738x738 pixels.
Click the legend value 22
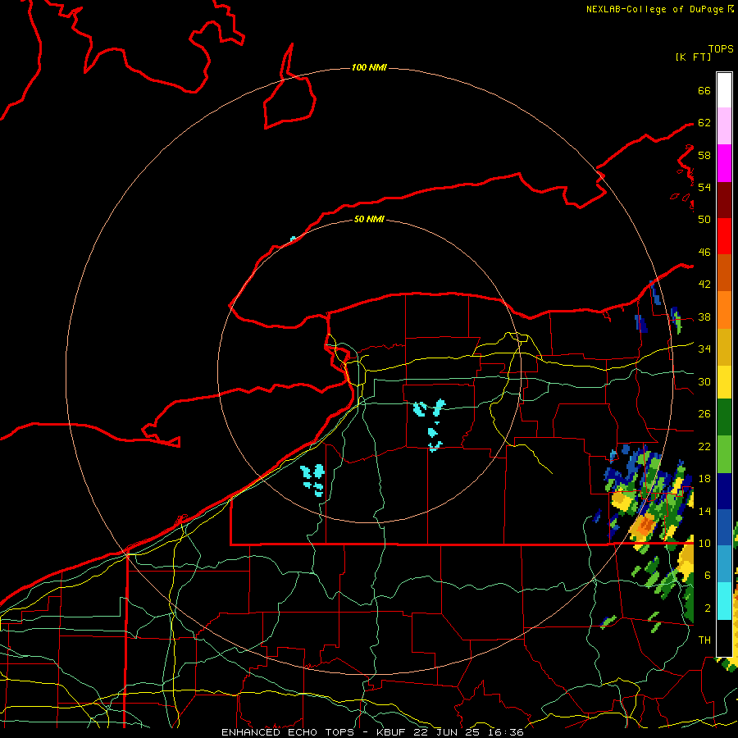704,447
